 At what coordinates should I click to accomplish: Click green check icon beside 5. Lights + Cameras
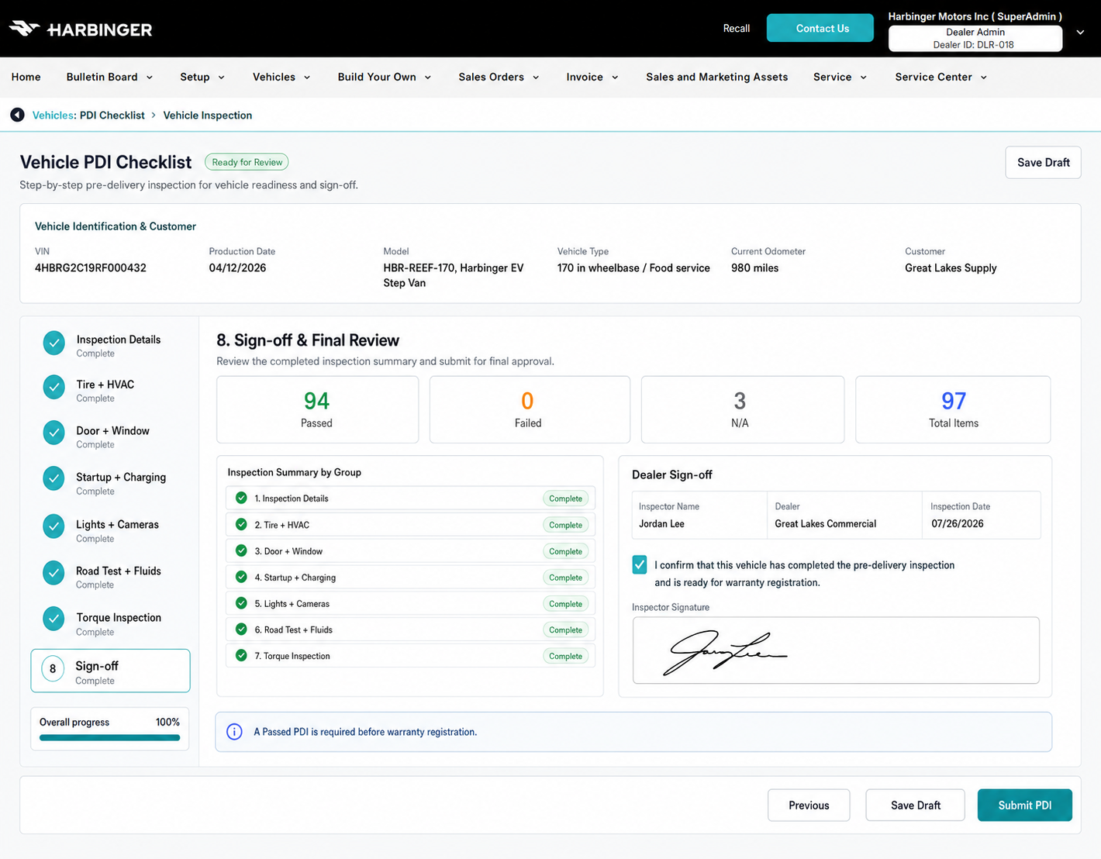point(241,603)
